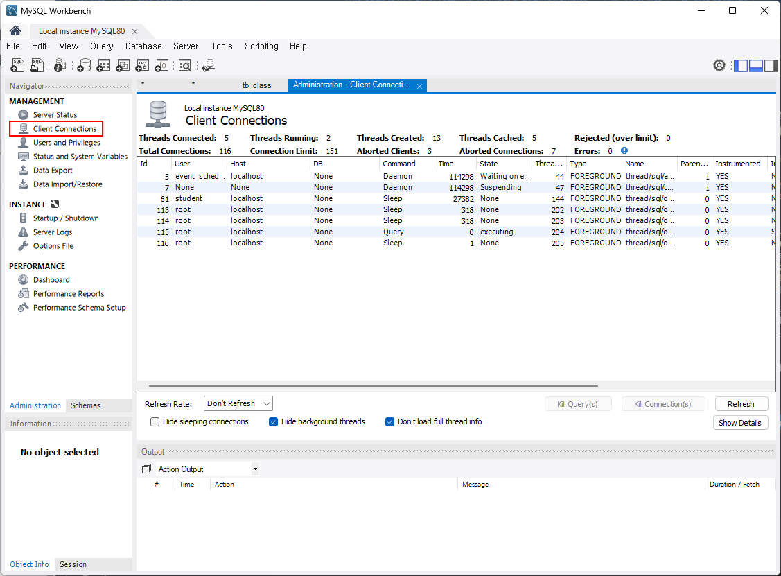This screenshot has width=781, height=576.
Task: Toggle the left sidebar panel icon
Action: pyautogui.click(x=741, y=65)
